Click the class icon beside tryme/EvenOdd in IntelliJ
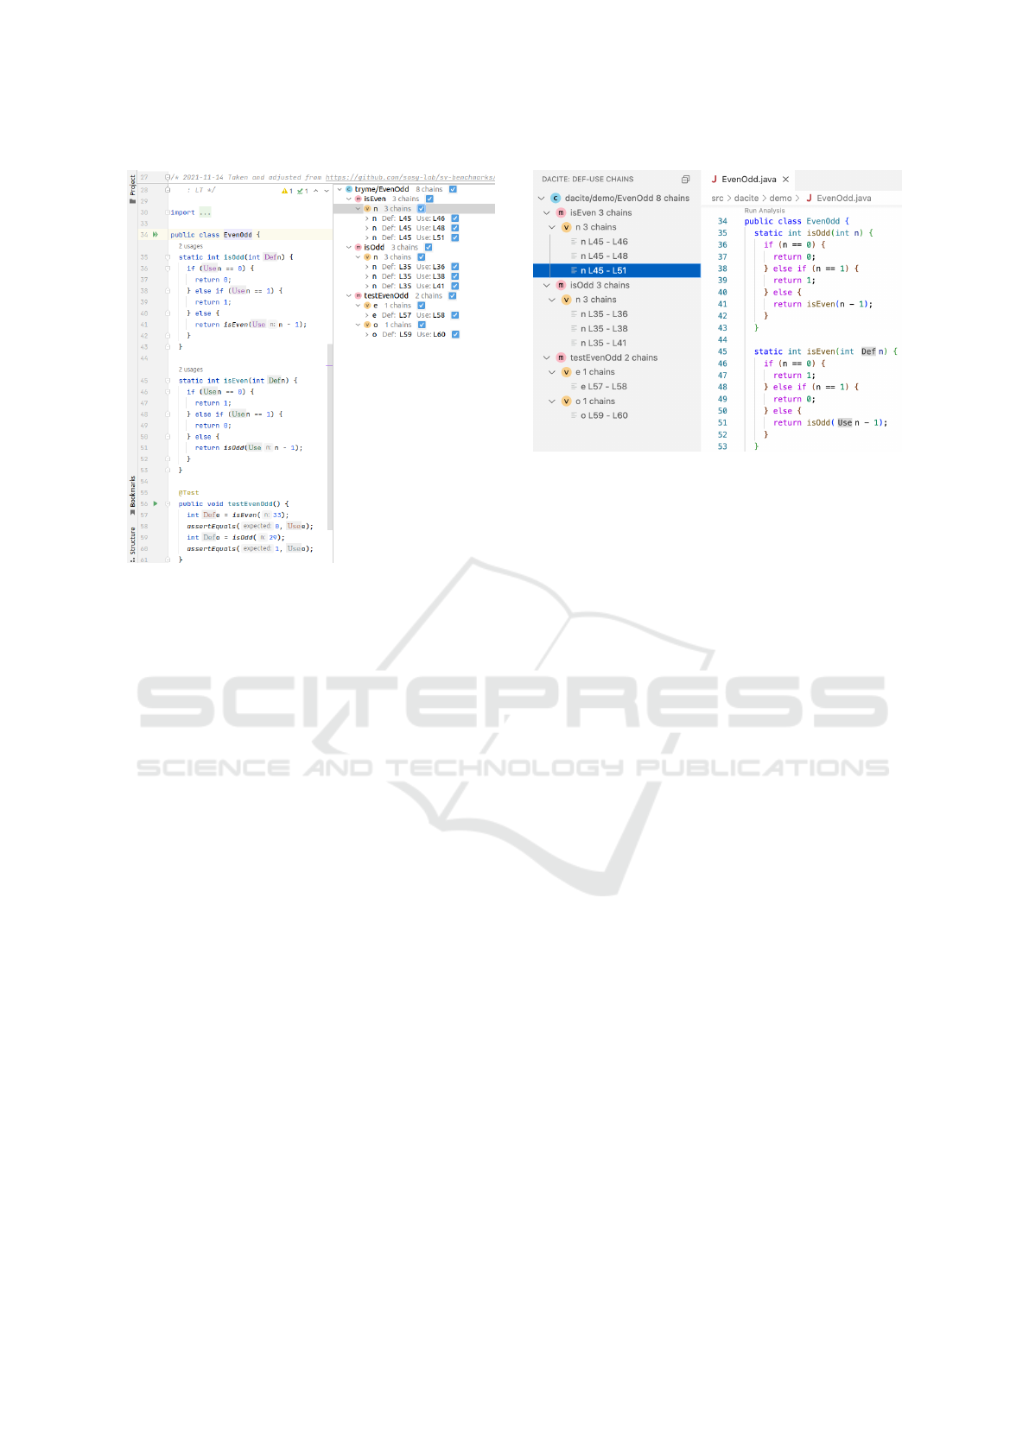1029x1454 pixels. click(x=349, y=189)
